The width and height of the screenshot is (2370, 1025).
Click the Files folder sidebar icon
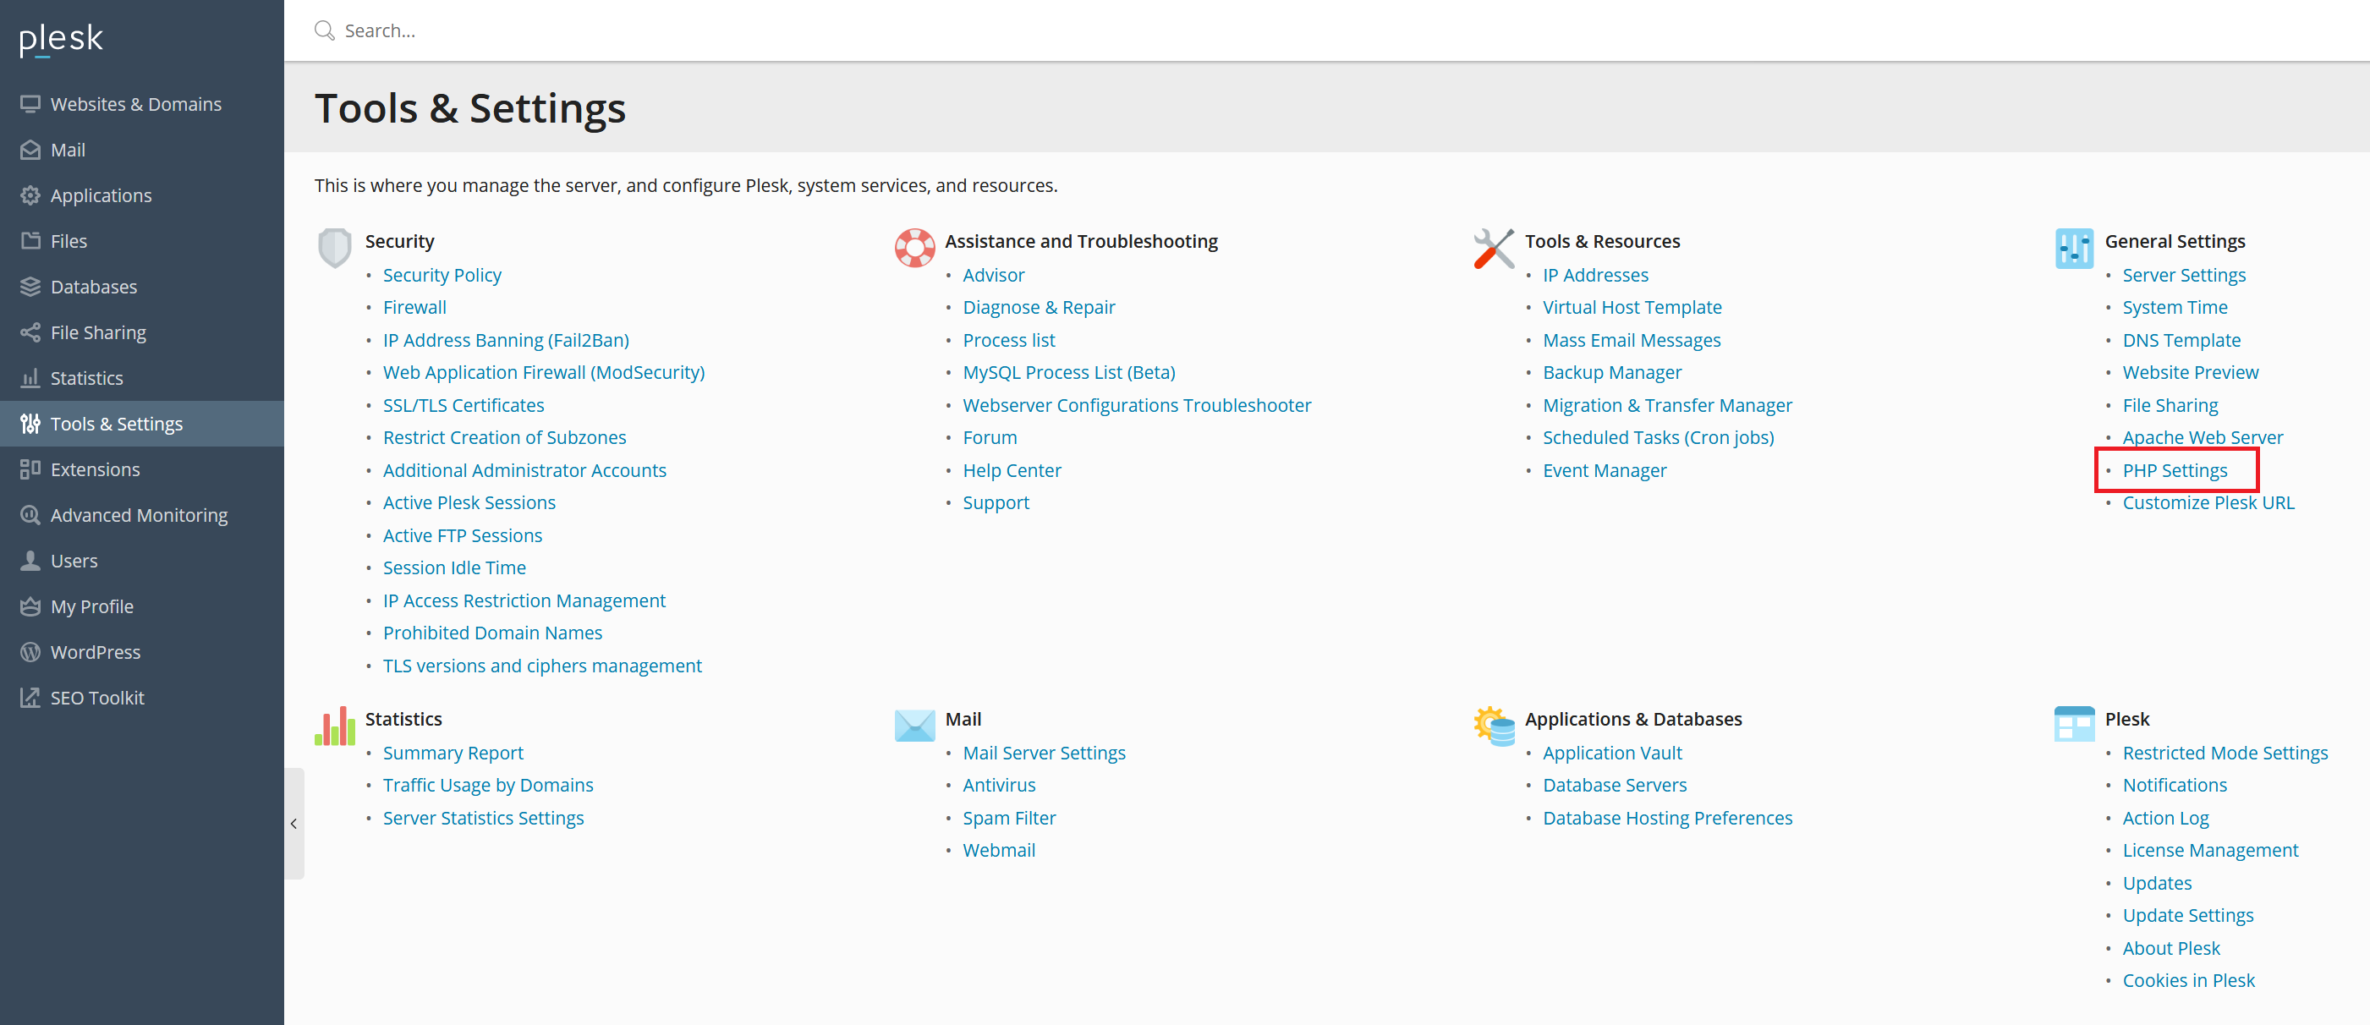30,241
